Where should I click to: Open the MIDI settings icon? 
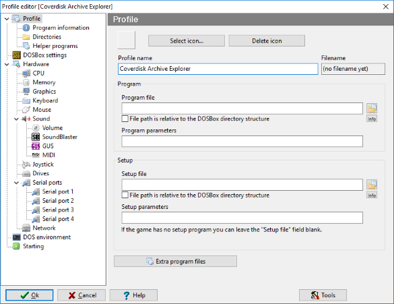click(36, 155)
